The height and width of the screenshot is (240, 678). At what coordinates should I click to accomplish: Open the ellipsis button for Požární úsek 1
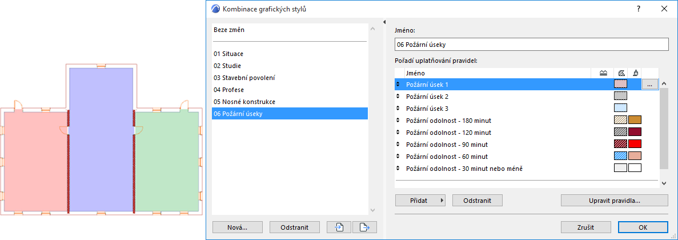point(649,85)
